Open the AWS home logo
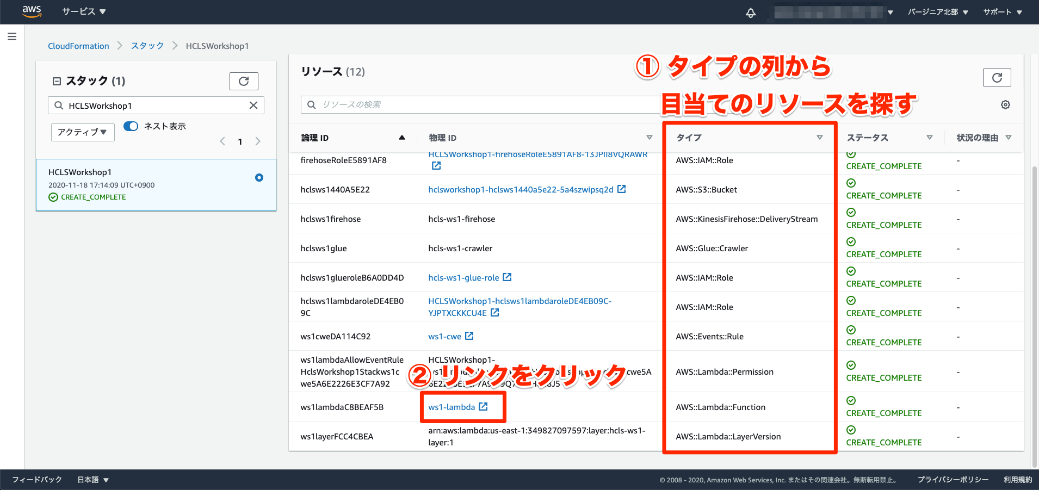 (x=32, y=11)
